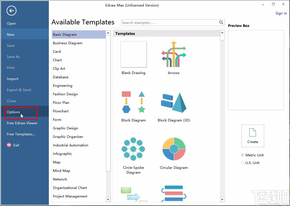This screenshot has height=206, width=290.
Task: Select the Card category
Action: [x=79, y=52]
